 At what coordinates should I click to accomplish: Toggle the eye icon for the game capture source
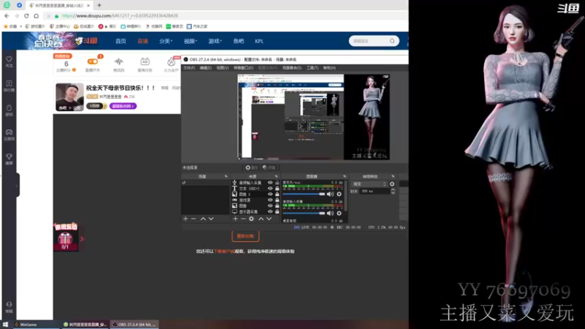tap(270, 200)
